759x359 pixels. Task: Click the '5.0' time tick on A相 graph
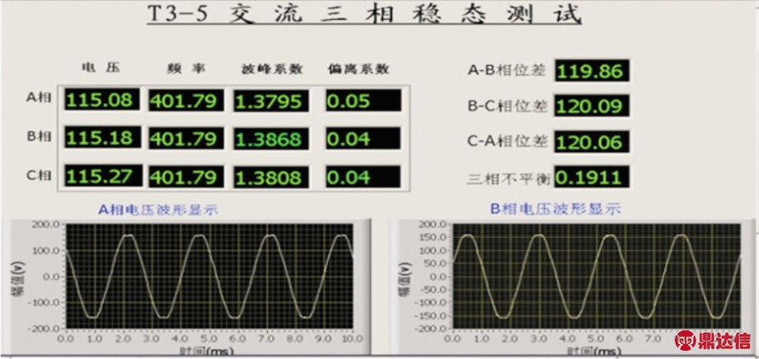pyautogui.click(x=209, y=338)
